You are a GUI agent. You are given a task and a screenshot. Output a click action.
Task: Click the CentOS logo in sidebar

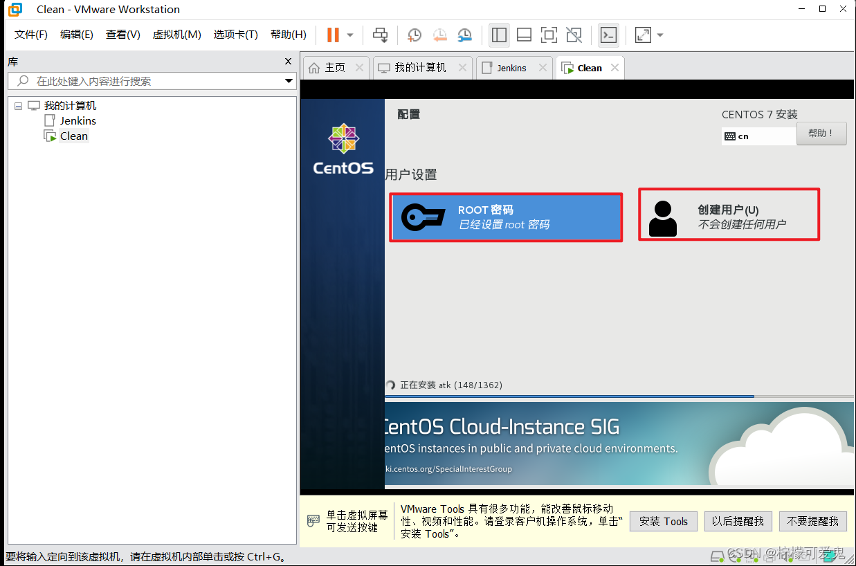(x=343, y=150)
